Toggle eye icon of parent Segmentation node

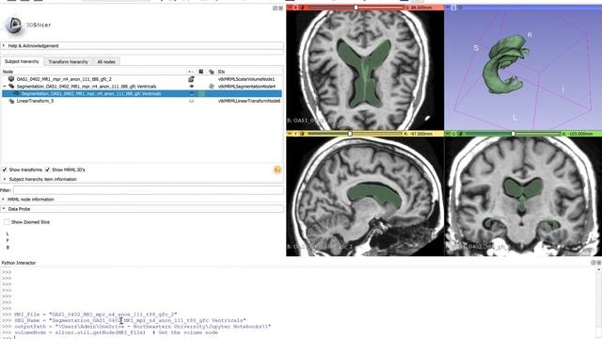tap(191, 86)
